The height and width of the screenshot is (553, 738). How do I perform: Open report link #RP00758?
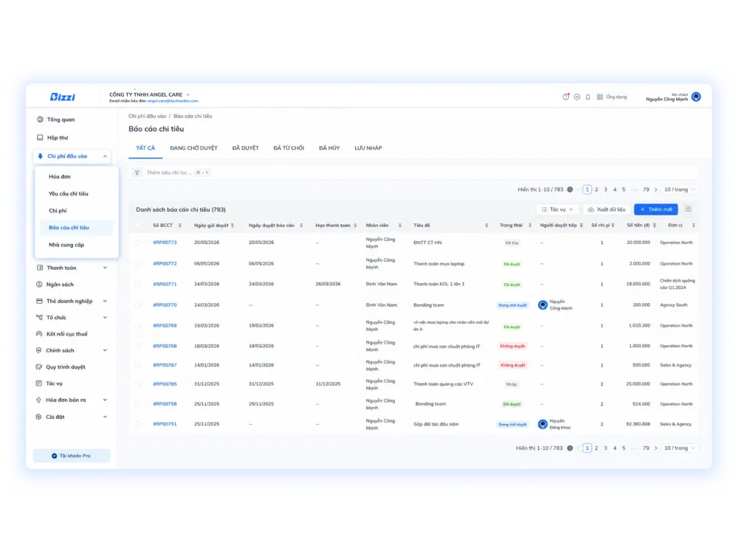pos(165,404)
